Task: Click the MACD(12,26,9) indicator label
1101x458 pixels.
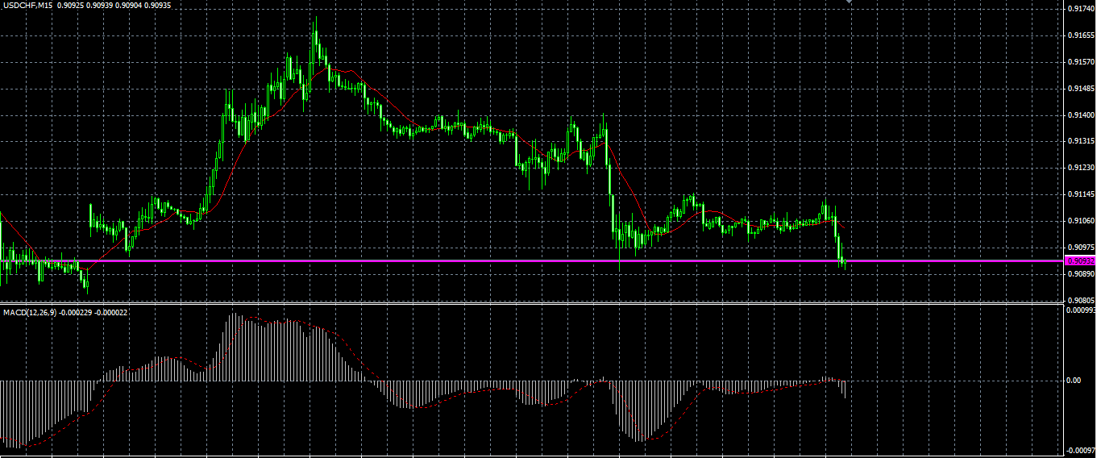Action: coord(29,312)
